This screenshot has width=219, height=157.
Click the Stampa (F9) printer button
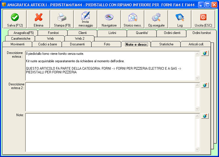point(62,19)
